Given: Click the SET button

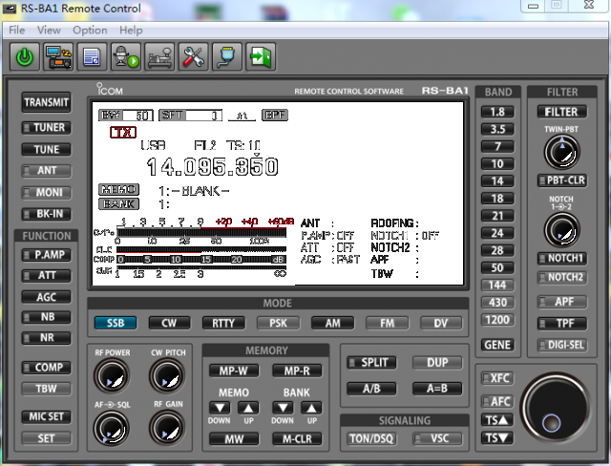Looking at the screenshot, I should [47, 438].
